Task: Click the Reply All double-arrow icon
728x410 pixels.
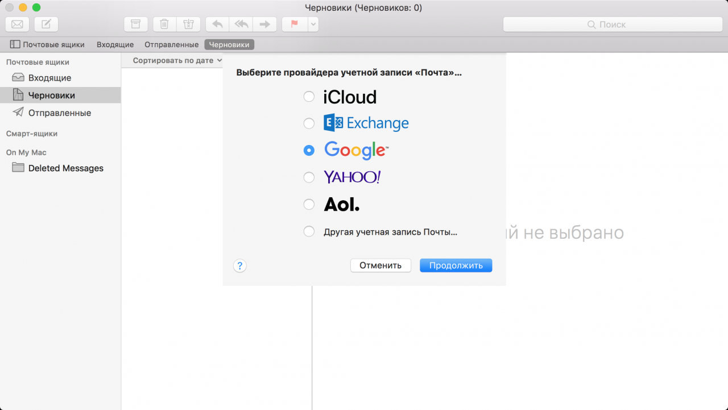Action: pos(241,24)
